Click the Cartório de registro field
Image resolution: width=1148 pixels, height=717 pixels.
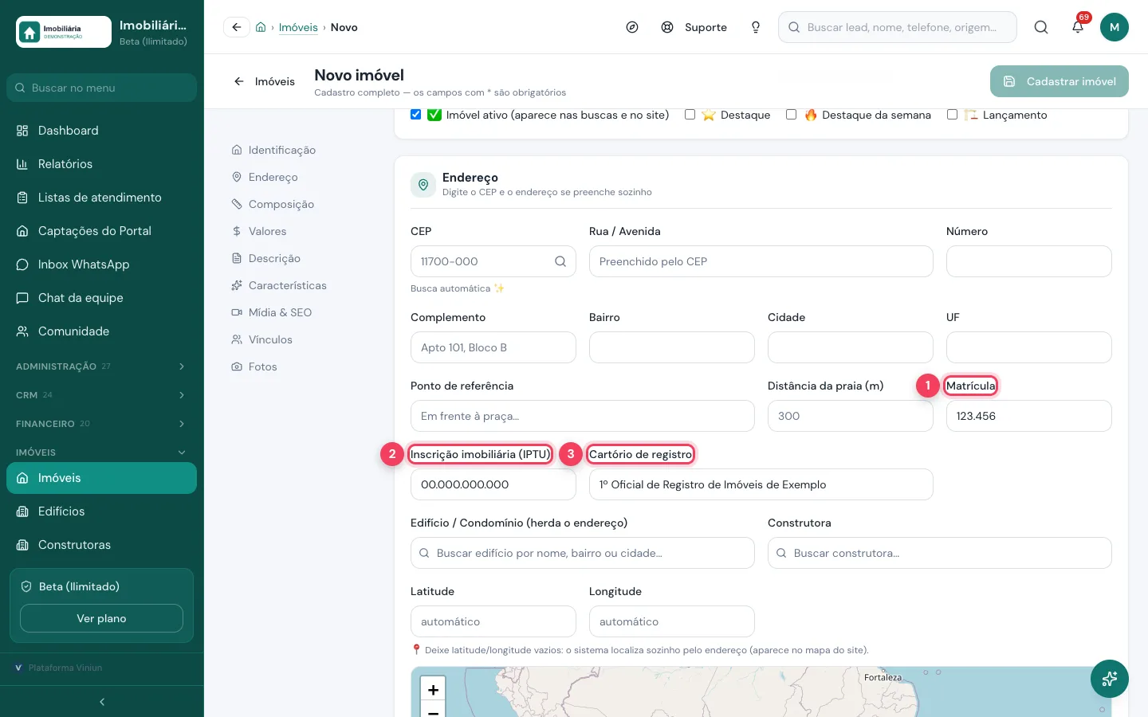pyautogui.click(x=761, y=484)
